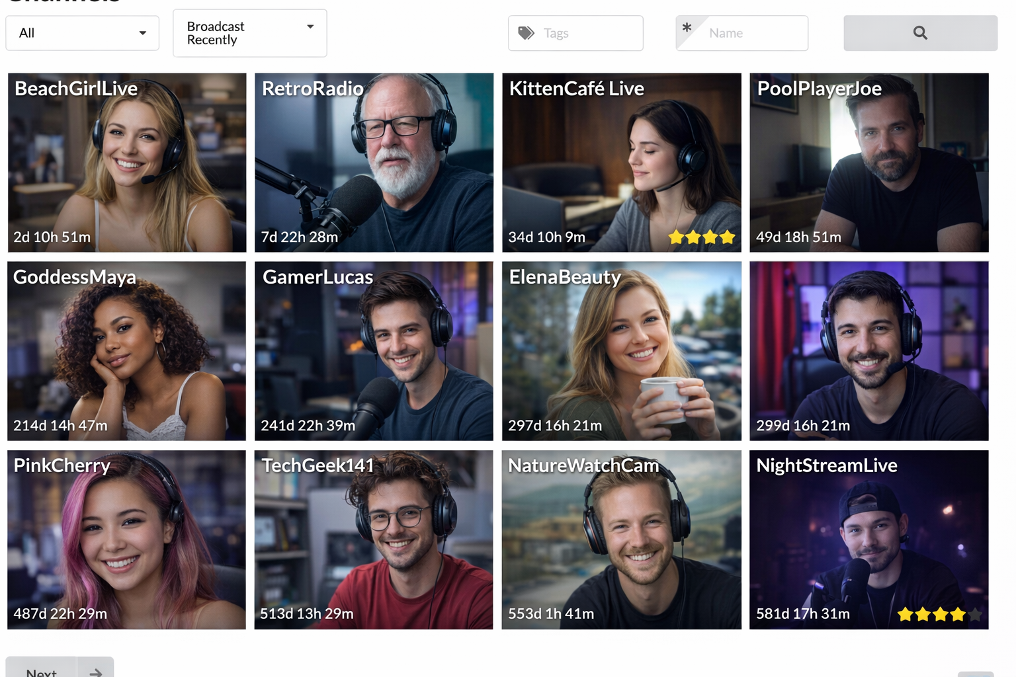Open the All category dropdown
The height and width of the screenshot is (677, 1016).
pyautogui.click(x=82, y=33)
